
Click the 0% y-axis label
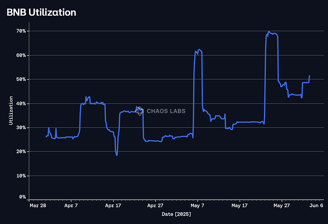[22, 197]
